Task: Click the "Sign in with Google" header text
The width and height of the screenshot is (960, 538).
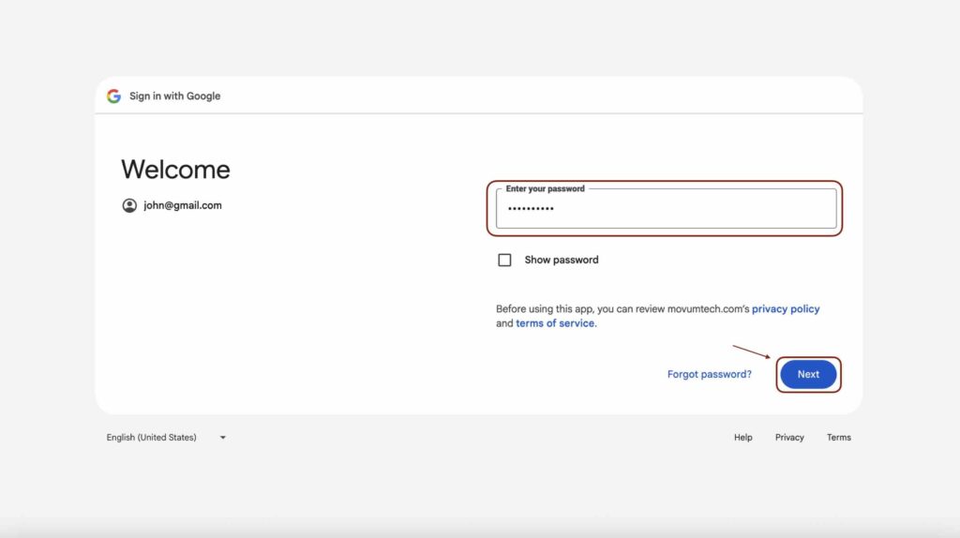Action: [175, 96]
